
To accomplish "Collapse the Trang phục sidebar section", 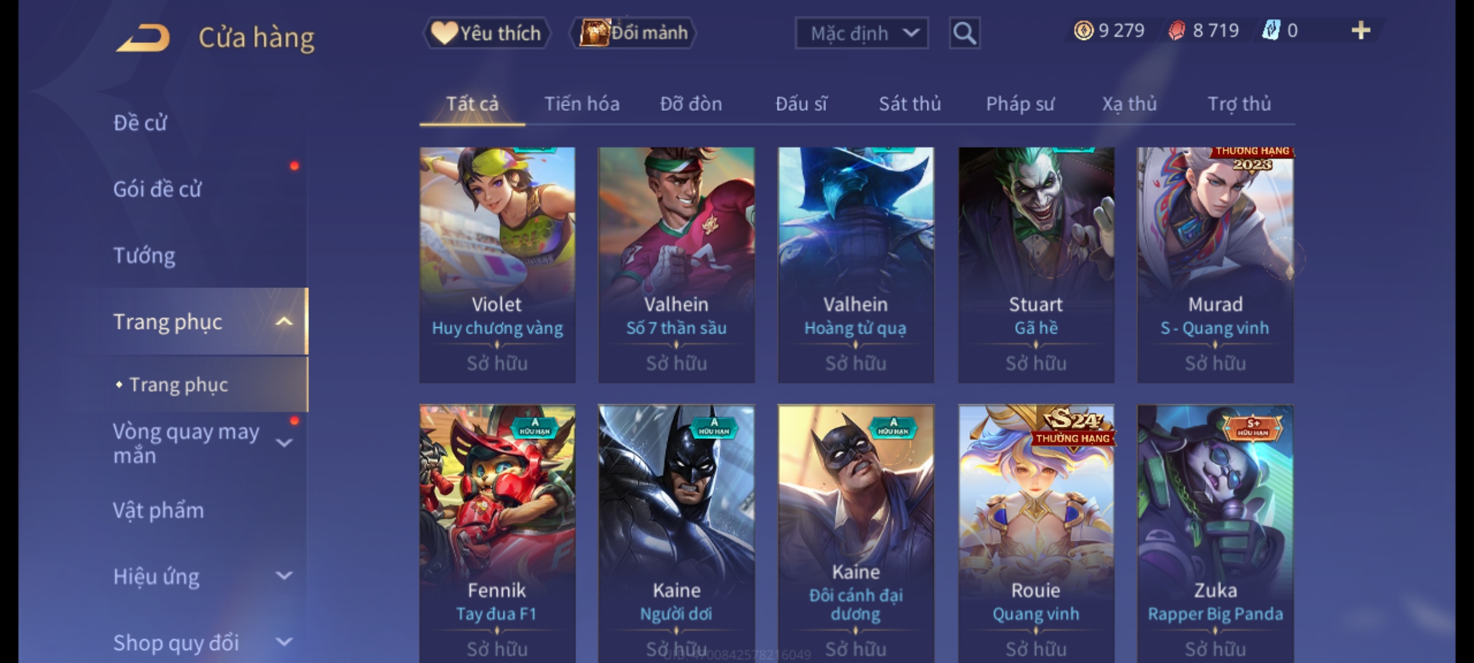I will point(284,322).
